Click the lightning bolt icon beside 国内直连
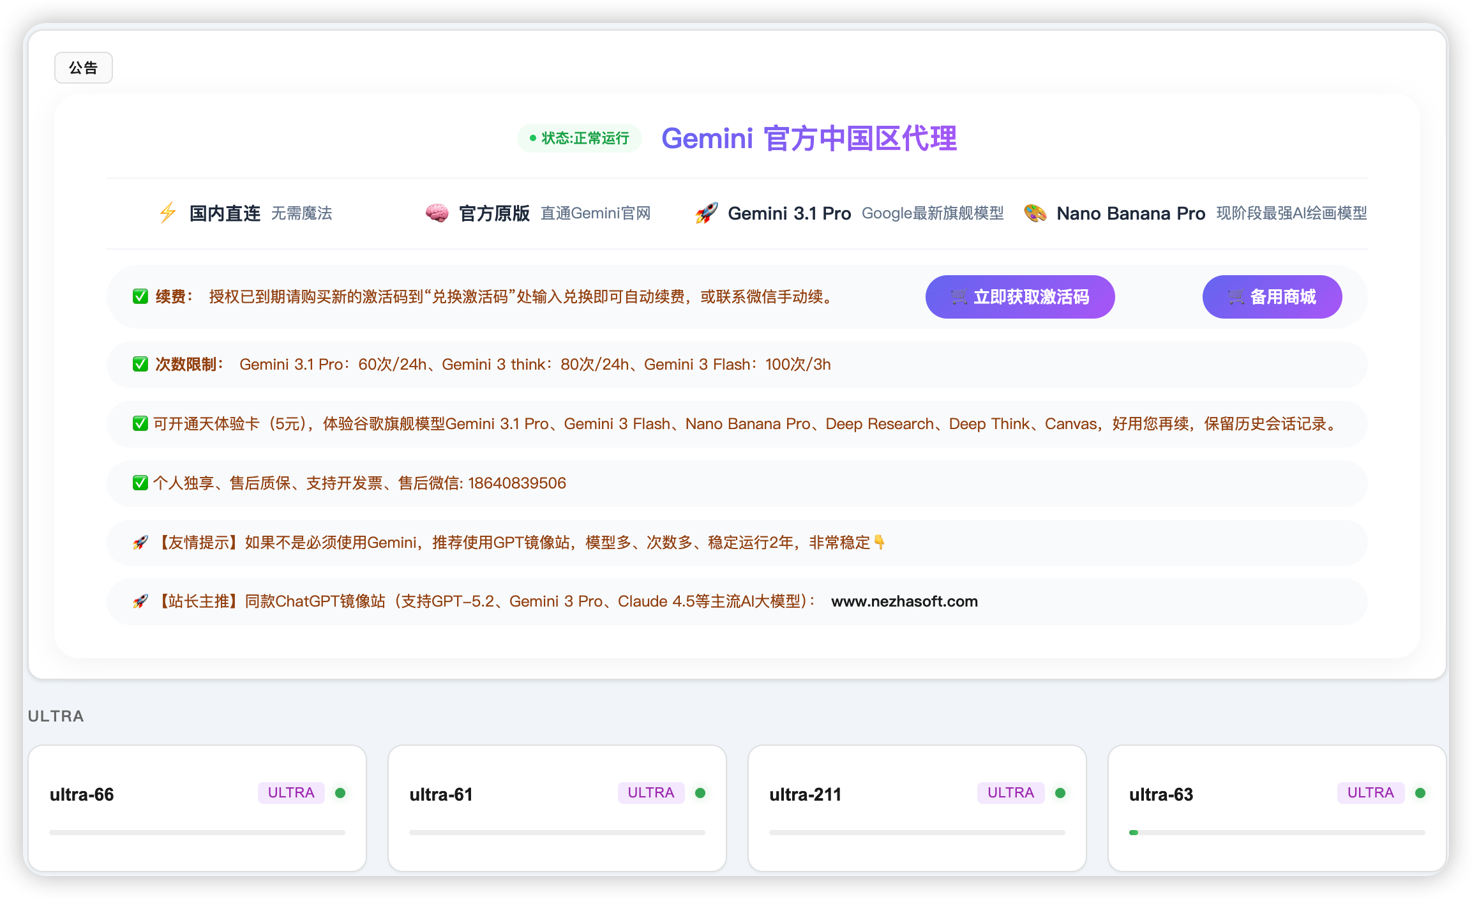The width and height of the screenshot is (1472, 899). [x=168, y=213]
